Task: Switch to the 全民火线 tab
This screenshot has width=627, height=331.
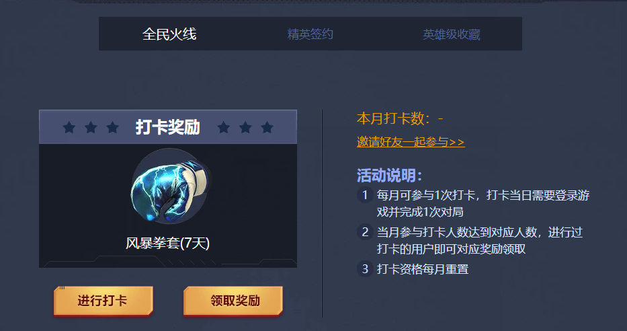Action: 169,34
